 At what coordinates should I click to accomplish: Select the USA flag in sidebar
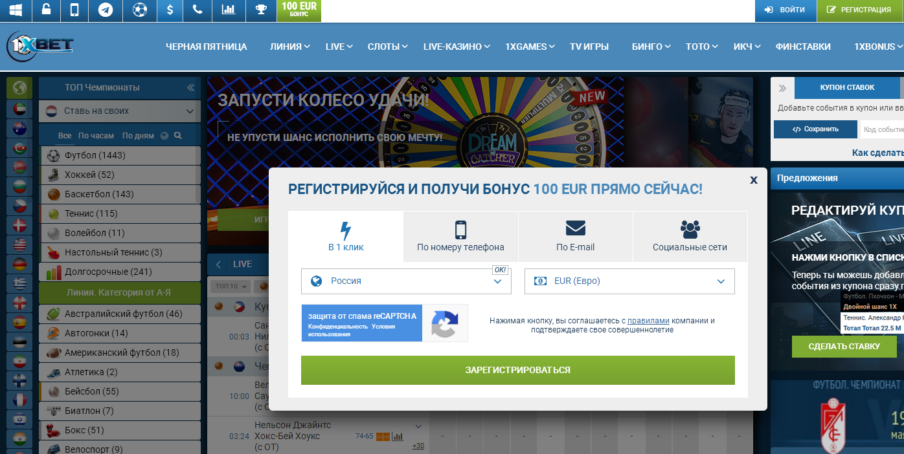pyautogui.click(x=19, y=244)
